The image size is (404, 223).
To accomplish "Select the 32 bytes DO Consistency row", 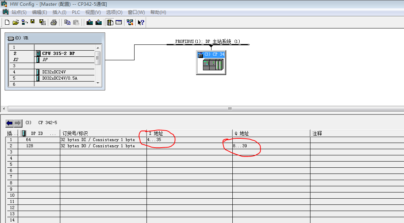I will (205, 146).
